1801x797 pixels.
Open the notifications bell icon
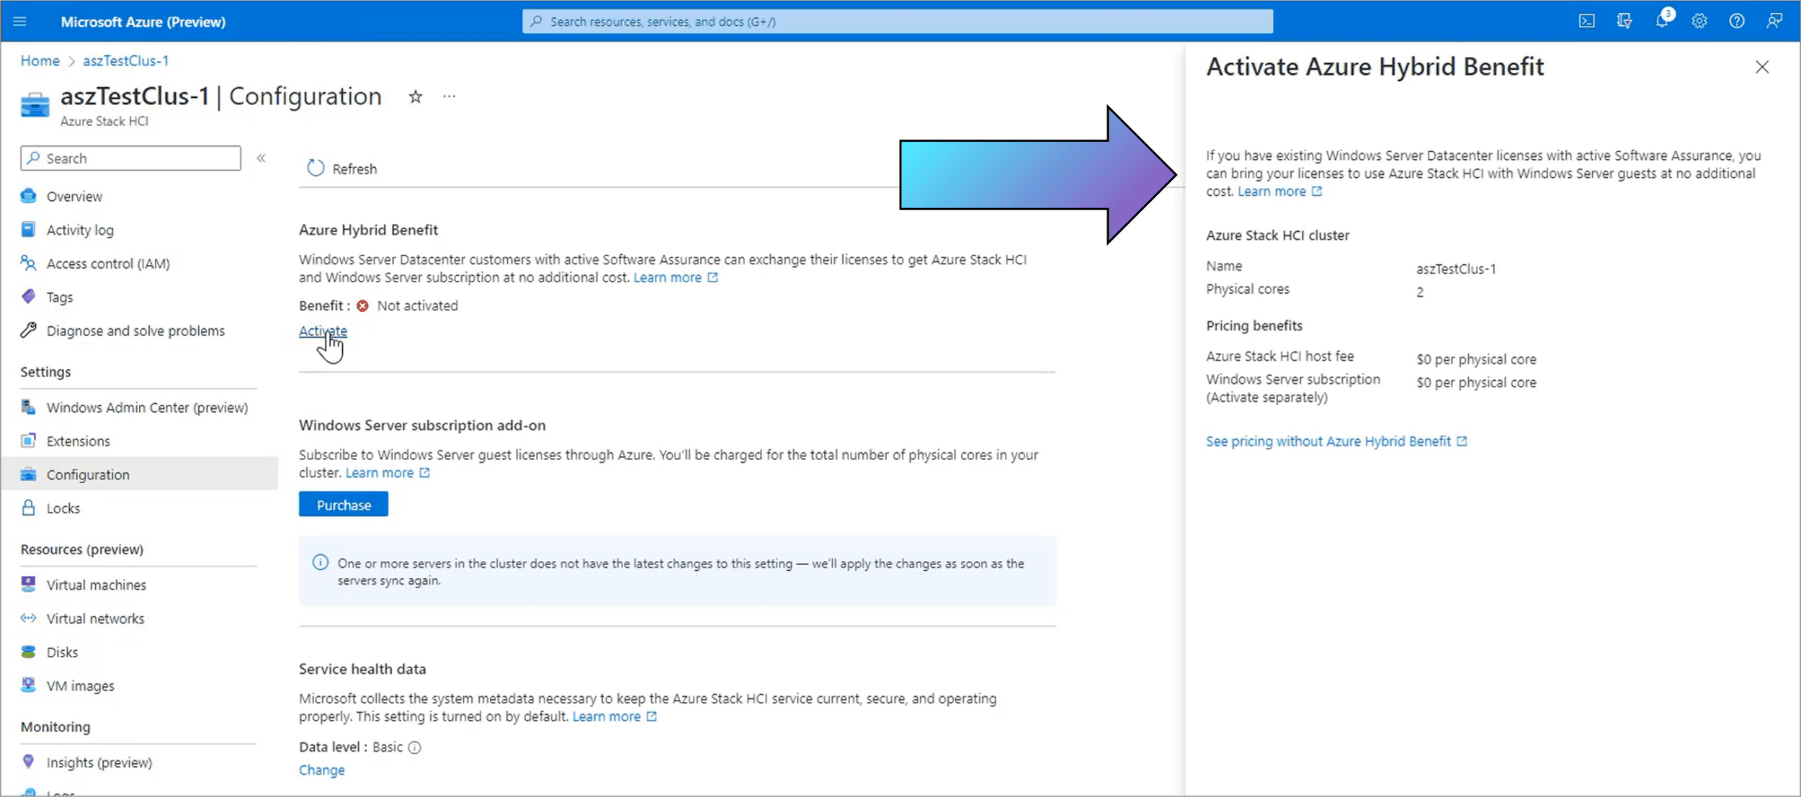point(1662,22)
